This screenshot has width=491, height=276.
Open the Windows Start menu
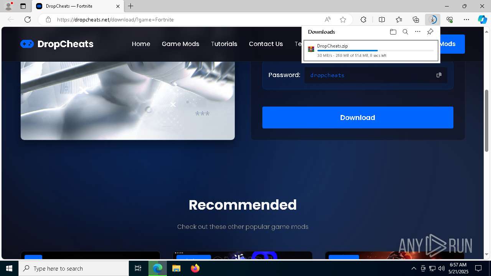pos(9,268)
